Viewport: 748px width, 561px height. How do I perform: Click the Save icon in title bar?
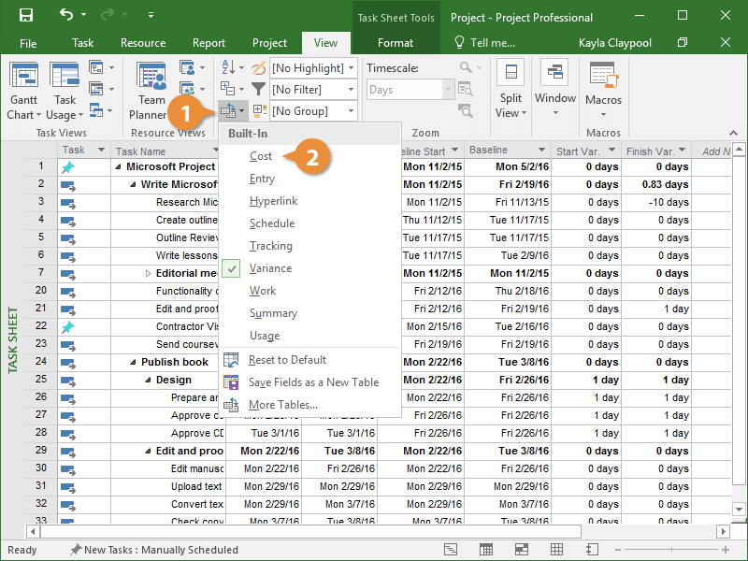coord(26,16)
